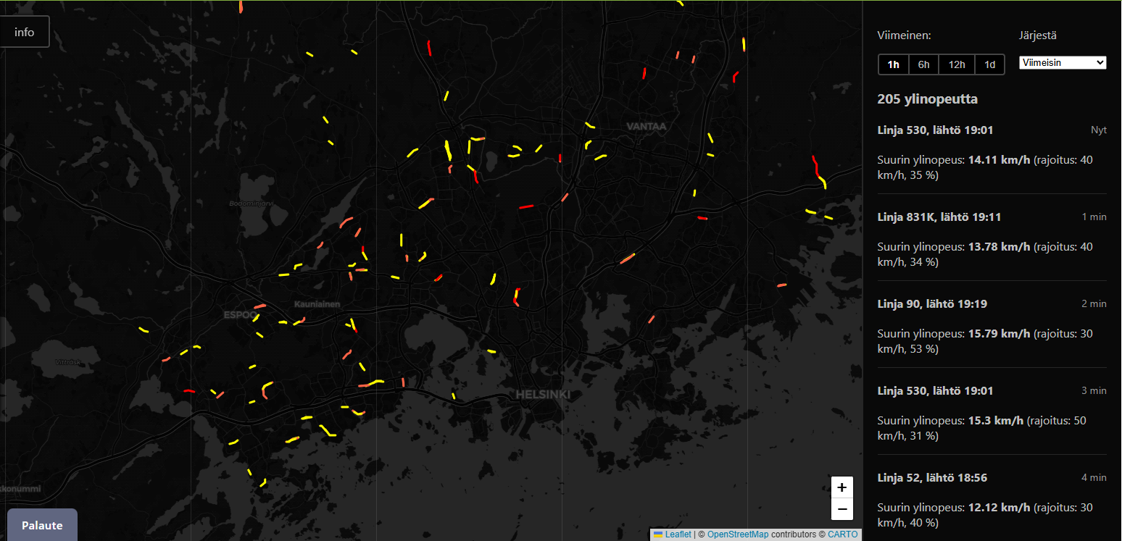Click the Helsinki label on the map
Viewport: 1122px width, 541px height.
tap(543, 395)
